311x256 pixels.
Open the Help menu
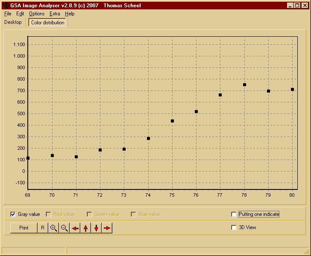click(70, 14)
